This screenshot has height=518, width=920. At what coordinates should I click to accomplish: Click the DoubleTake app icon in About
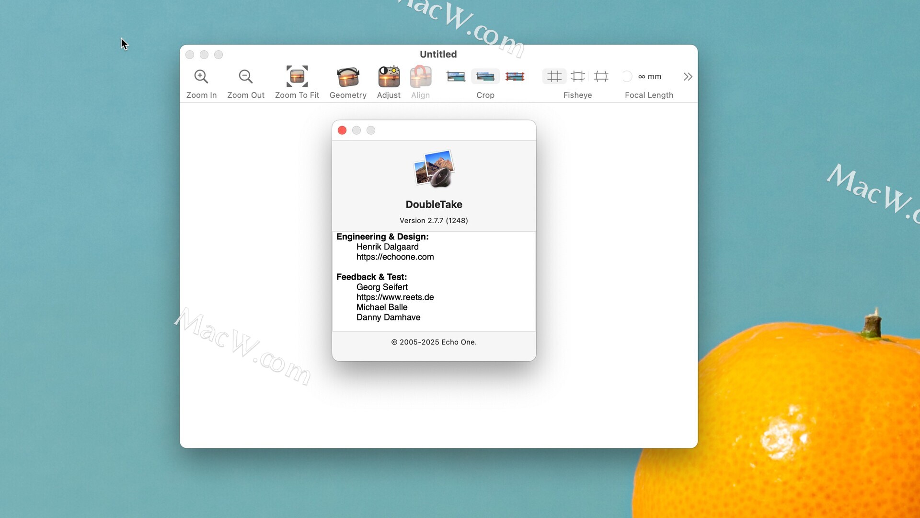click(434, 168)
